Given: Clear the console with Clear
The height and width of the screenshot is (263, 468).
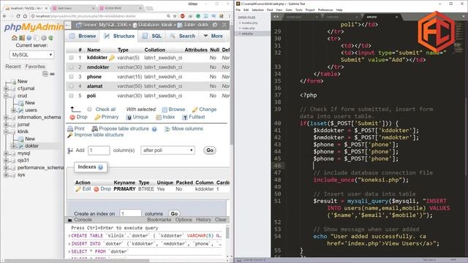Looking at the screenshot, I should pyautogui.click(x=221, y=220).
